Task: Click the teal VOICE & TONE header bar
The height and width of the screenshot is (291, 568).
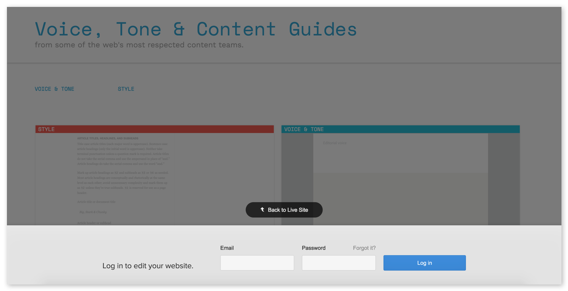Action: tap(400, 129)
